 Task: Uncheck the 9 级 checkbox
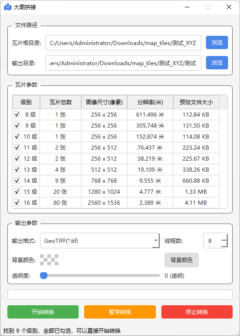tap(17, 125)
